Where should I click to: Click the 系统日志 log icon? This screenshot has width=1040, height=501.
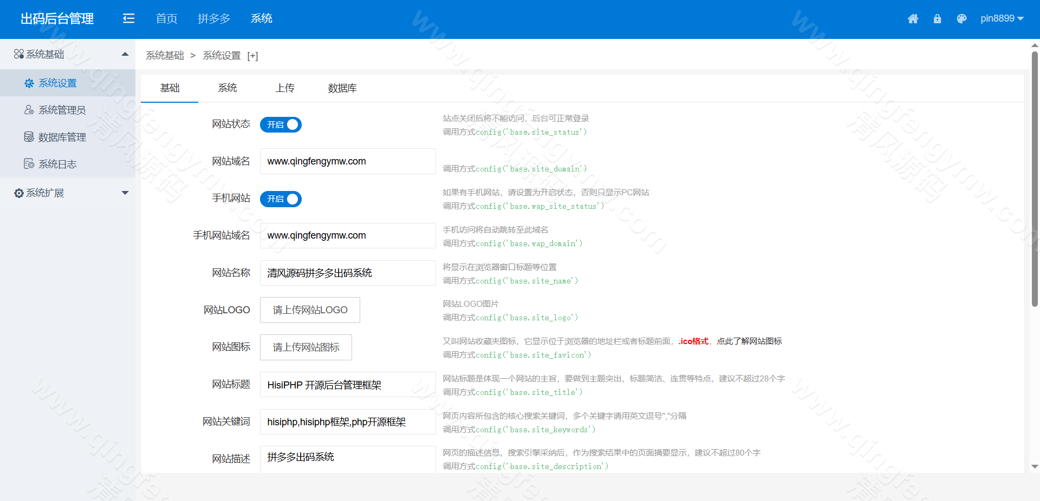[x=29, y=163]
